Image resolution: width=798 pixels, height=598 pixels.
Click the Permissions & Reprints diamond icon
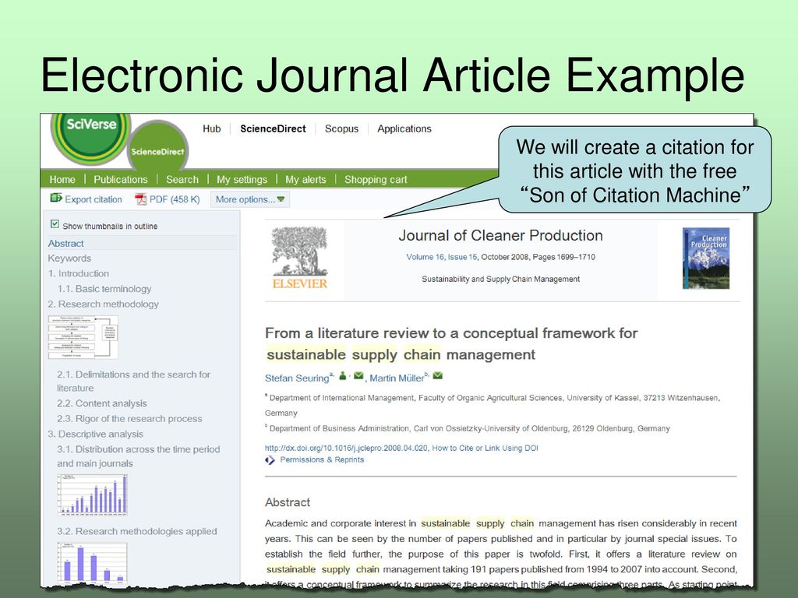(x=270, y=460)
